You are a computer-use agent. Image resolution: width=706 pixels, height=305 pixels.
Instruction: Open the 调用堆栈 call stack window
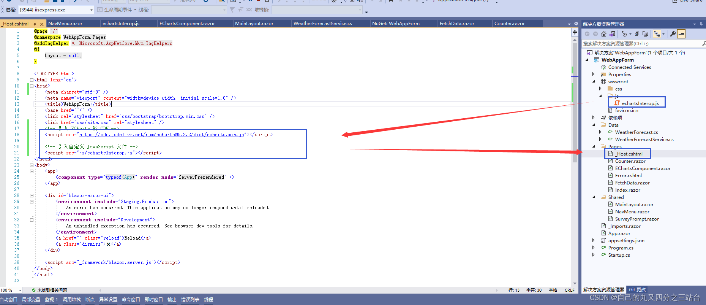tap(72, 300)
